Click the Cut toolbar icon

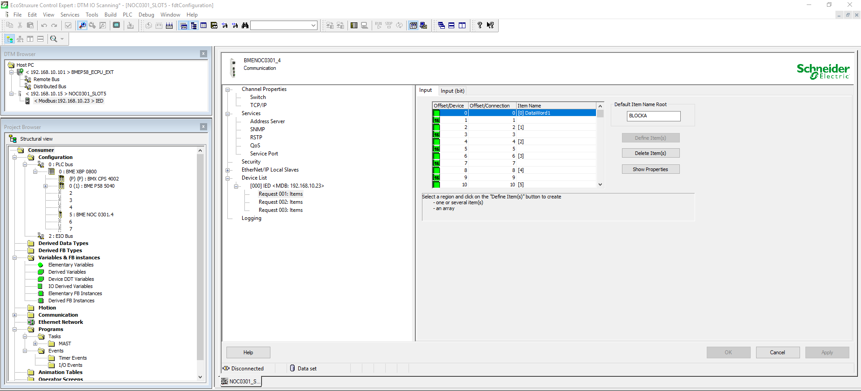tap(20, 26)
